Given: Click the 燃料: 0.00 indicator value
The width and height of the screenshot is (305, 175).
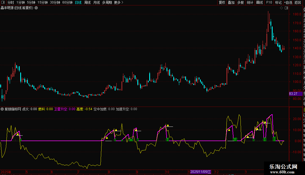Looking at the screenshot, I should [x=46, y=109].
